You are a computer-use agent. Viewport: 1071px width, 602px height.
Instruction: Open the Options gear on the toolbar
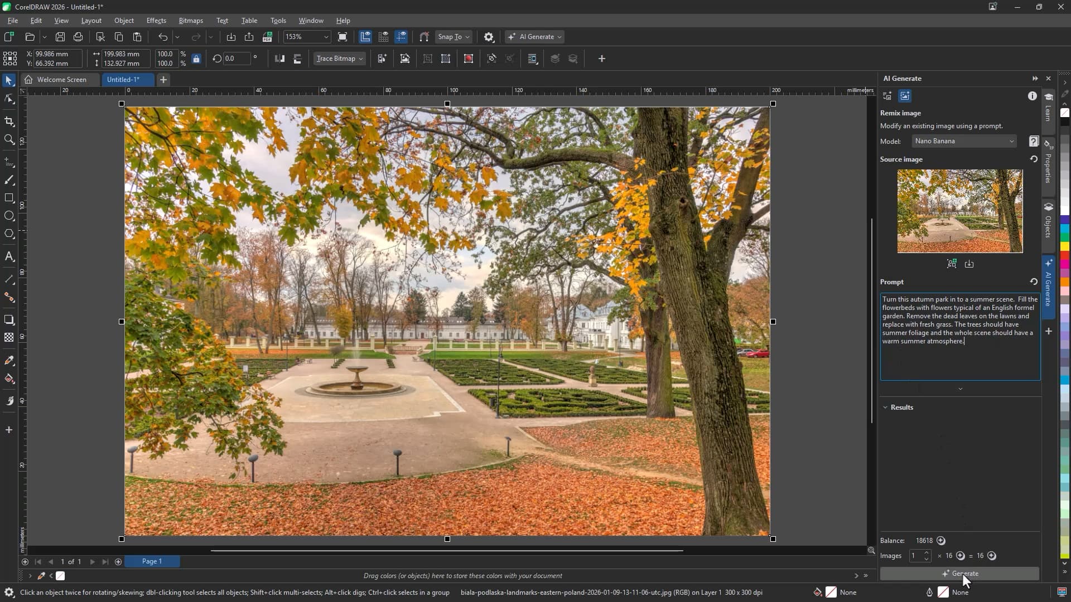(x=489, y=37)
